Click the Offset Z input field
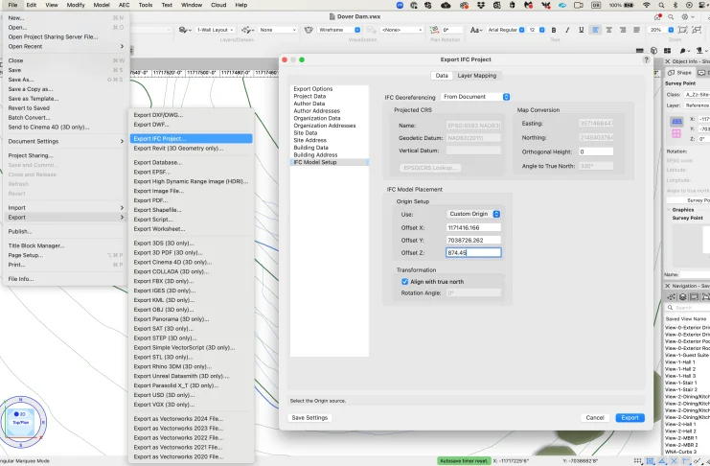This screenshot has height=466, width=710. [x=473, y=253]
